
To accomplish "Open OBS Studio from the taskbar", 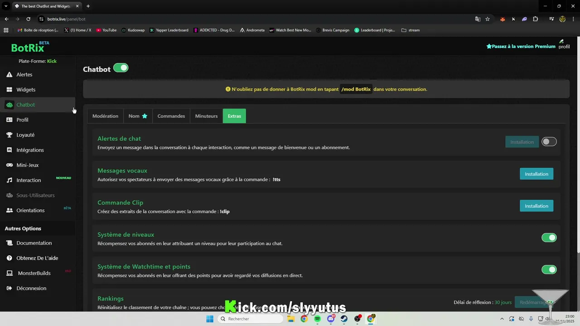I will 358,319.
